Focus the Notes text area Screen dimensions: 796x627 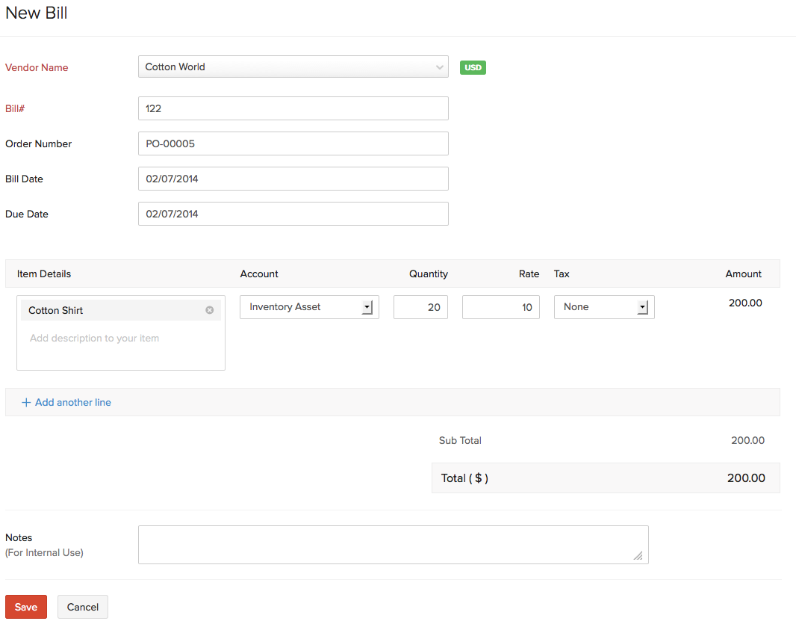point(393,545)
